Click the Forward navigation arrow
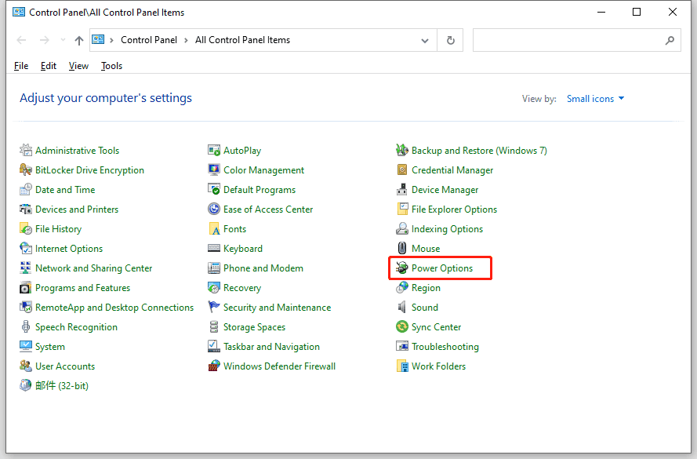 point(45,40)
